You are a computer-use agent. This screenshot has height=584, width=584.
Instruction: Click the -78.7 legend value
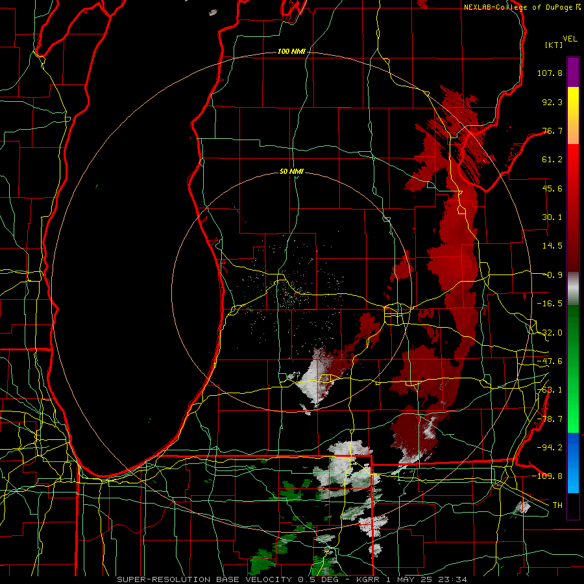point(550,419)
